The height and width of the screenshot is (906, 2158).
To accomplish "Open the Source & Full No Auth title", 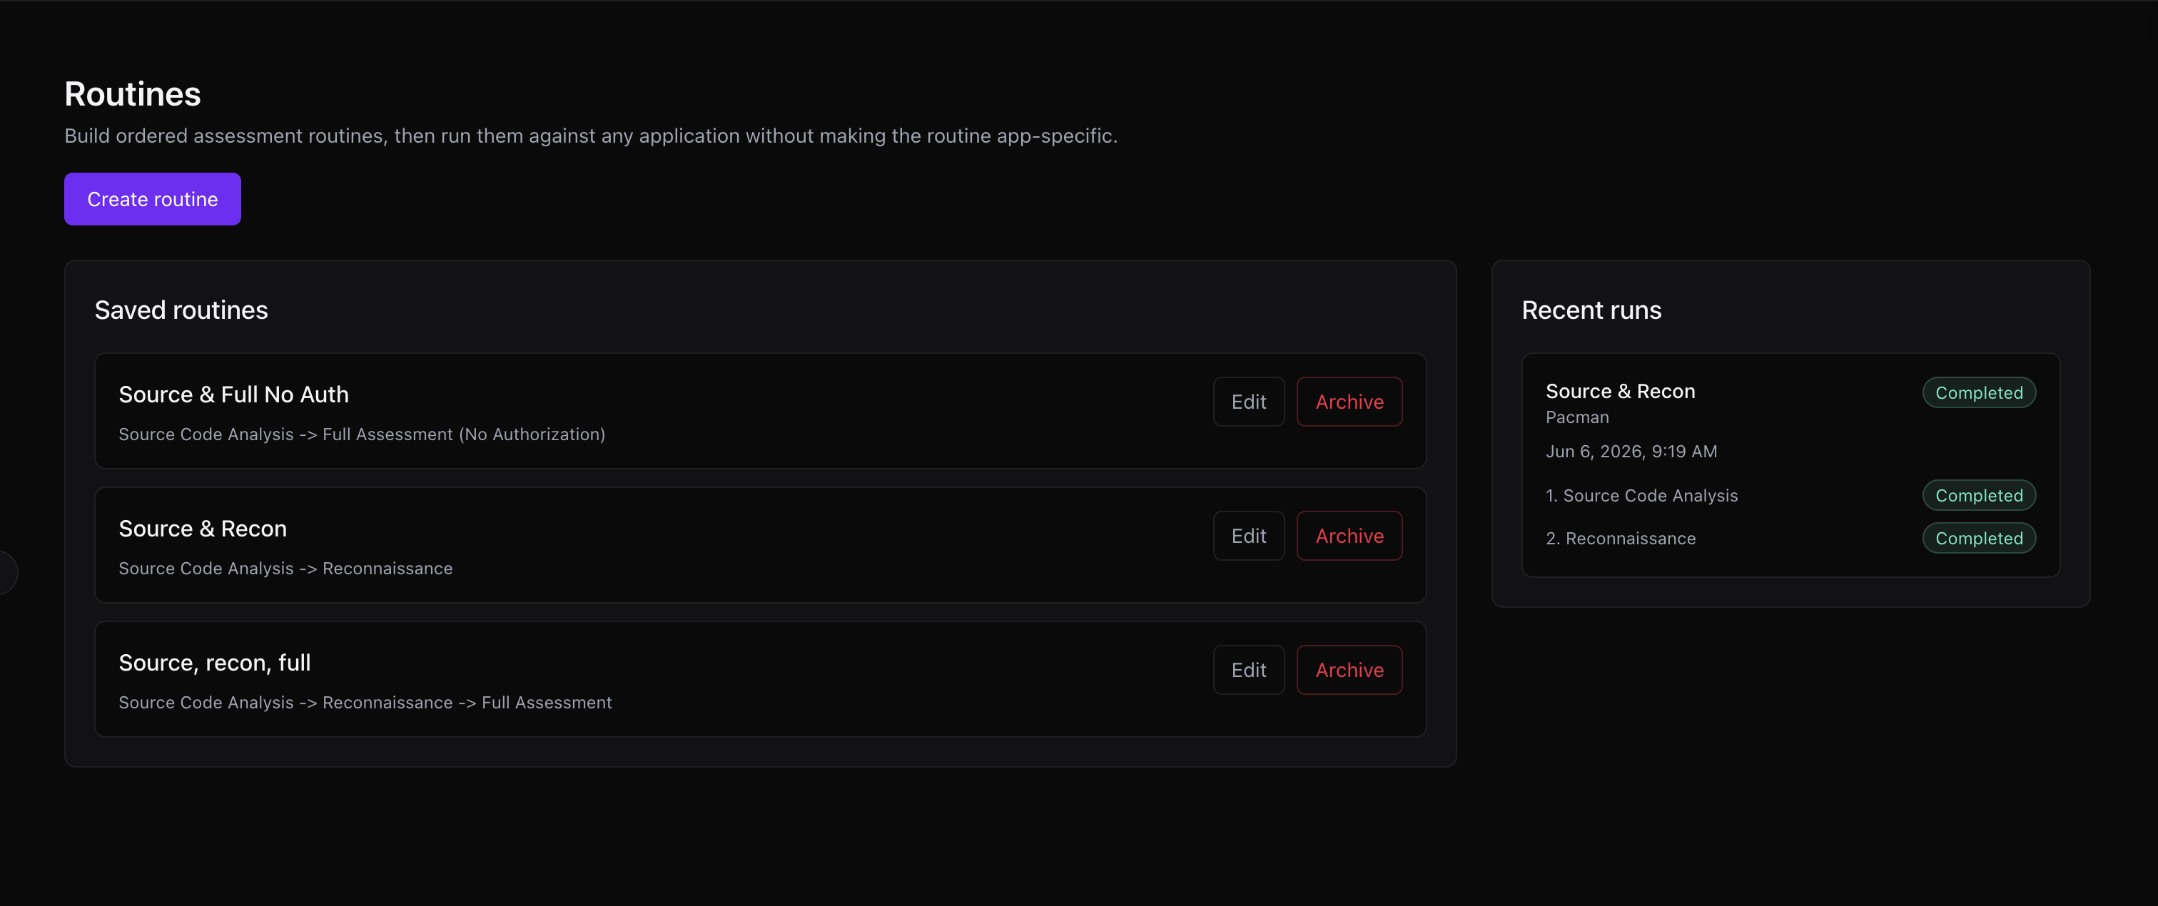I will point(234,395).
